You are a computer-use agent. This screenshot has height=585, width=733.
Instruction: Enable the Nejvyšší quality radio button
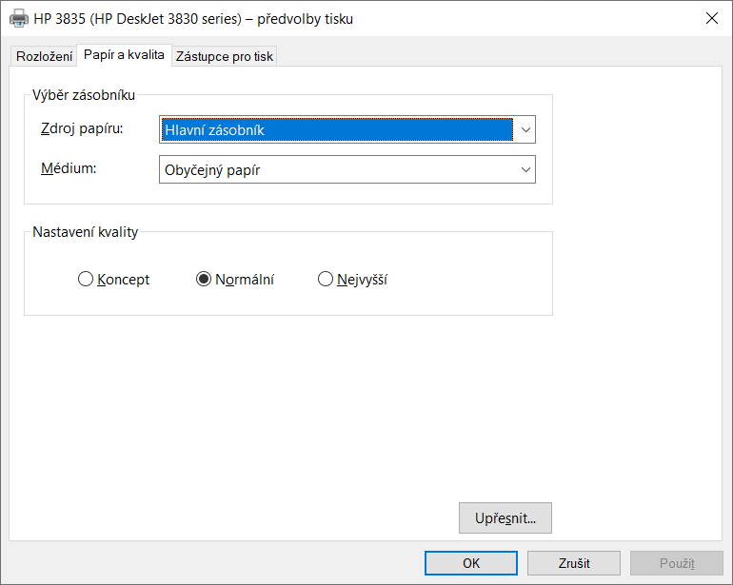326,280
